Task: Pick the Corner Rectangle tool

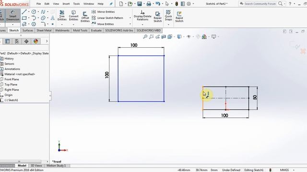Action: (24, 18)
